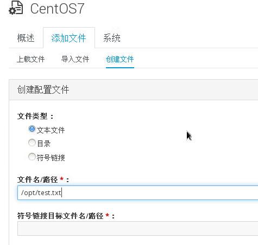
Task: Switch to the 系统 tab
Action: click(112, 38)
